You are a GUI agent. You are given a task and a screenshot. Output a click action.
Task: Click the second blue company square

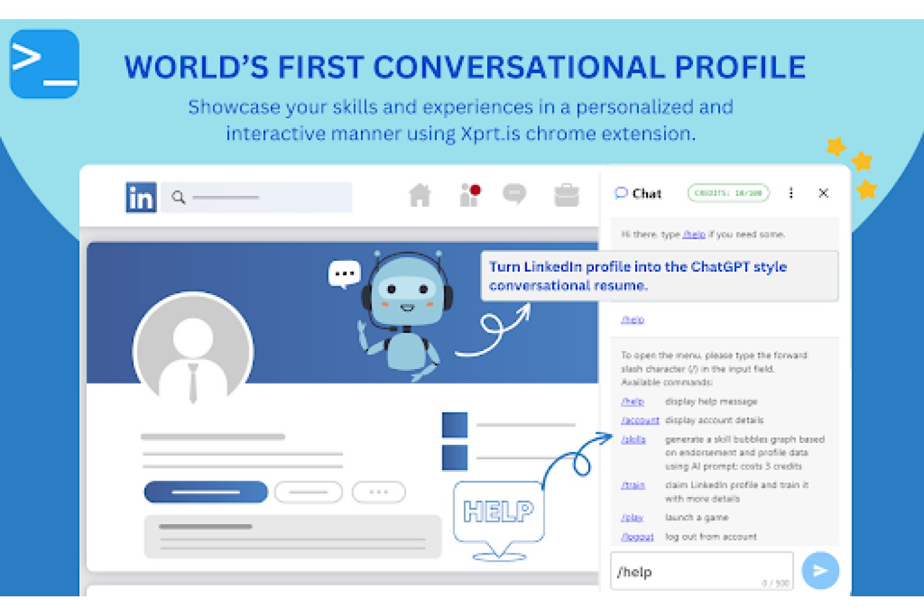[x=455, y=458]
